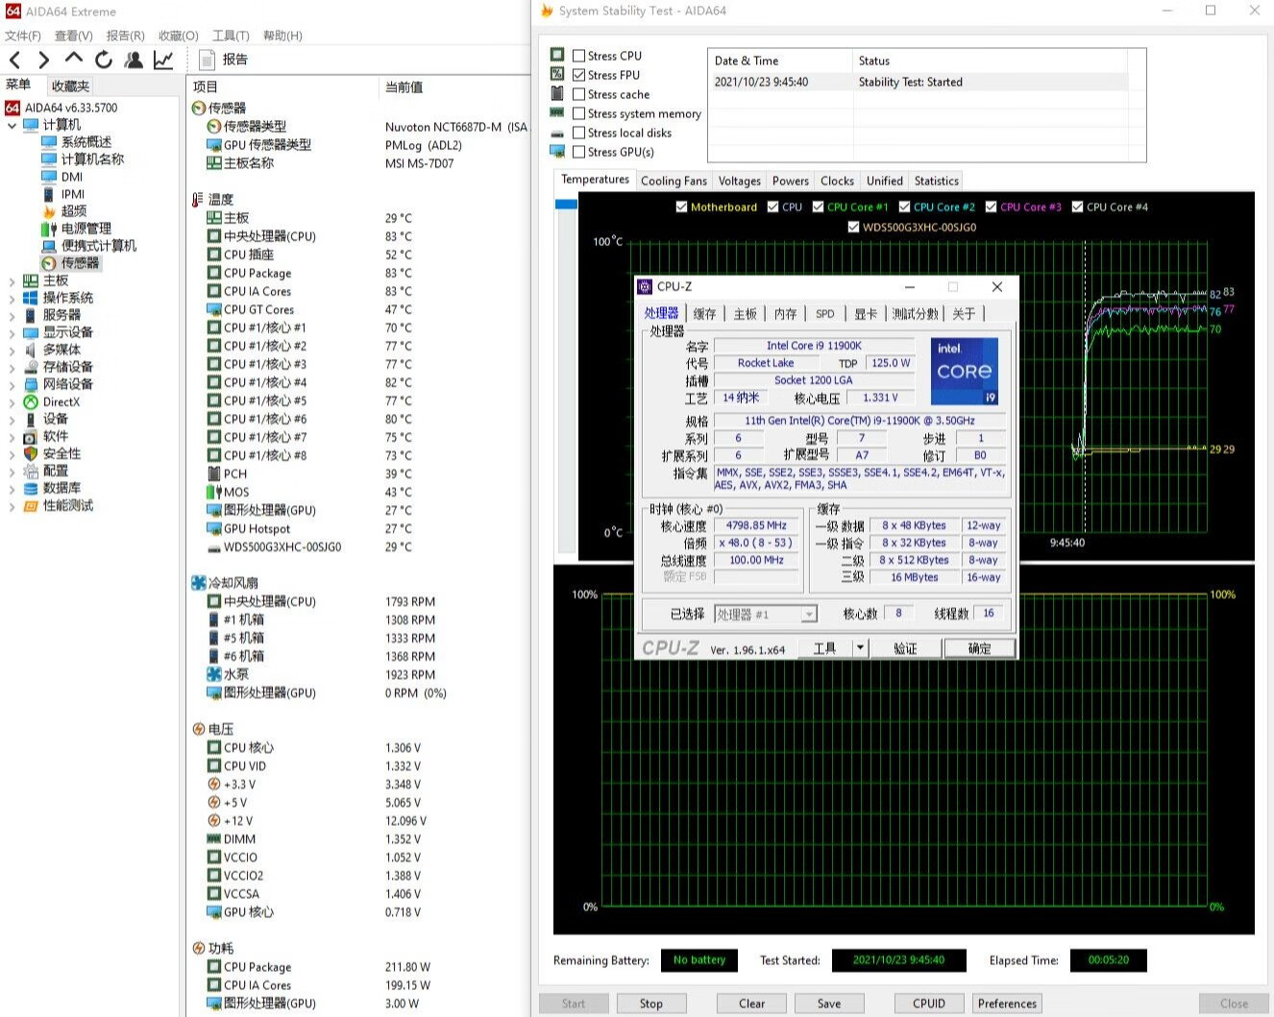This screenshot has height=1017, width=1274.
Task: Click the 功耗 power section icon
Action: [x=198, y=948]
